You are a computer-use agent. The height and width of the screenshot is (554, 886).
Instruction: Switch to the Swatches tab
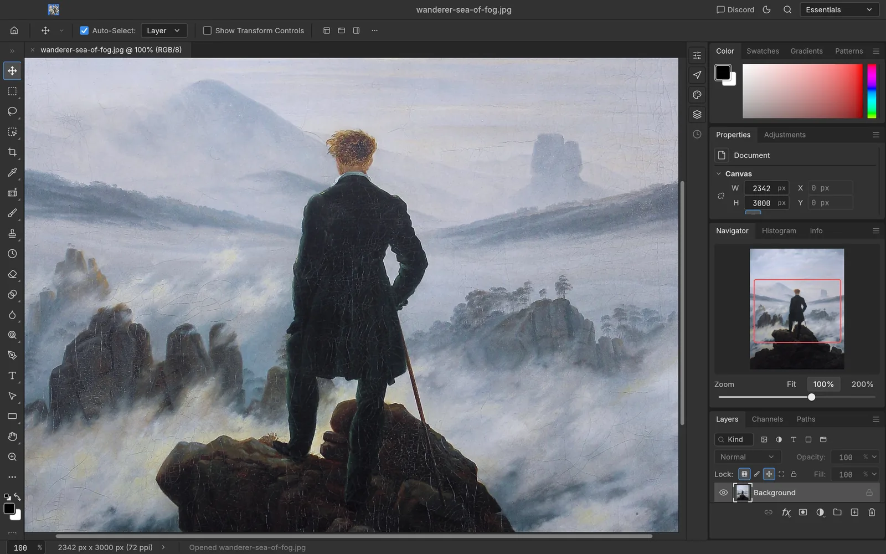click(763, 51)
